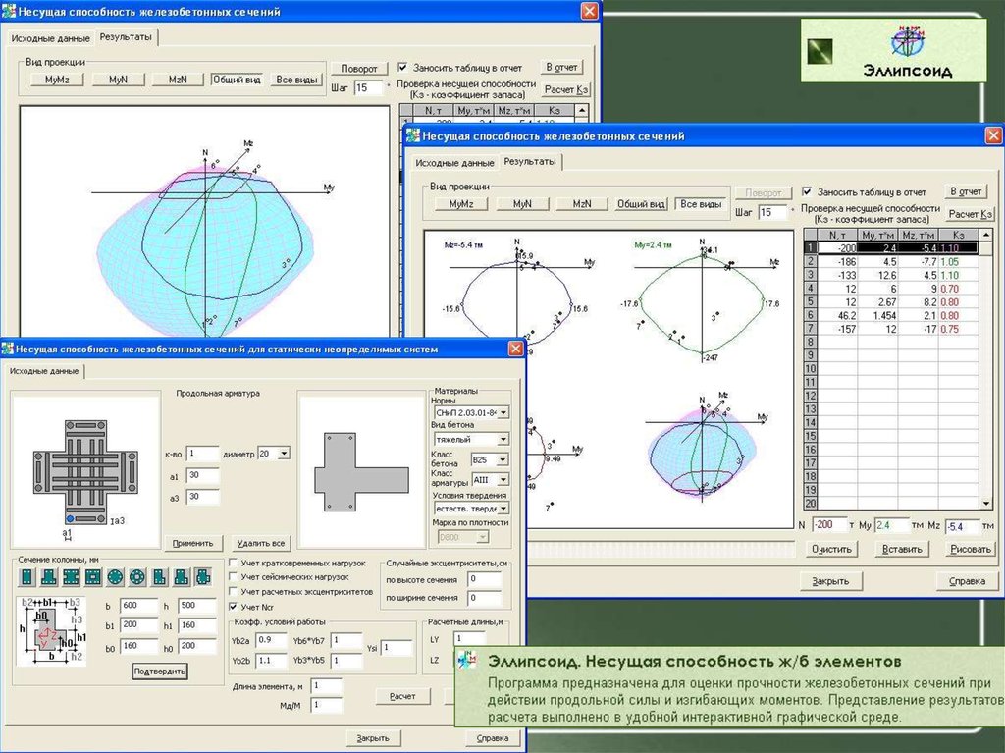The image size is (1005, 753).
Task: Pick the inverted T-section column icon
Action: [48, 576]
